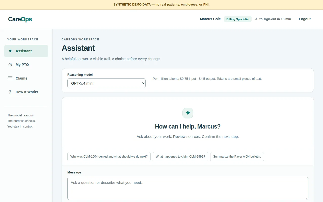Click the CareOps logo
This screenshot has height=202, width=323.
point(20,19)
